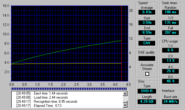
Task: Select the End speed 8.59x field
Action: pos(147,32)
